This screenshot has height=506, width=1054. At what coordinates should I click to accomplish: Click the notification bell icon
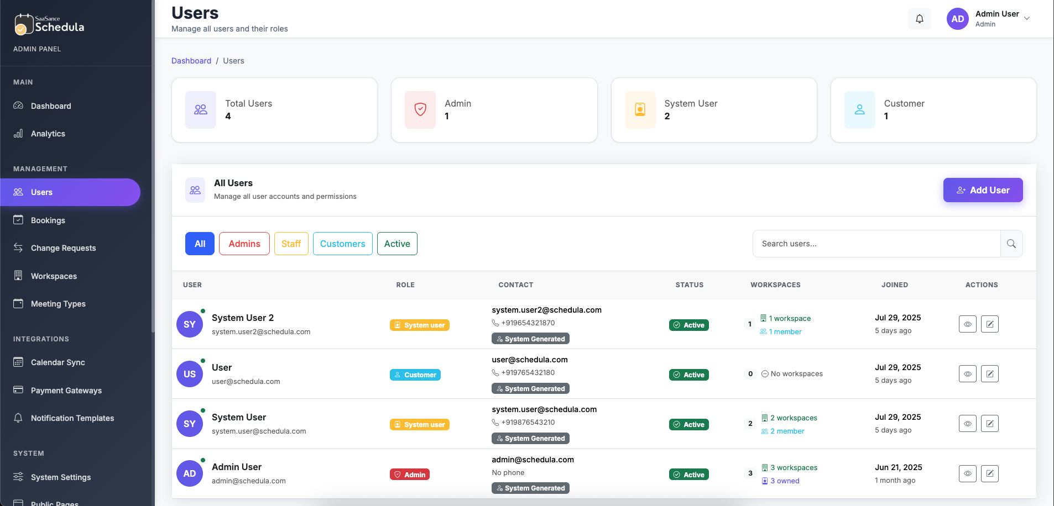[920, 18]
